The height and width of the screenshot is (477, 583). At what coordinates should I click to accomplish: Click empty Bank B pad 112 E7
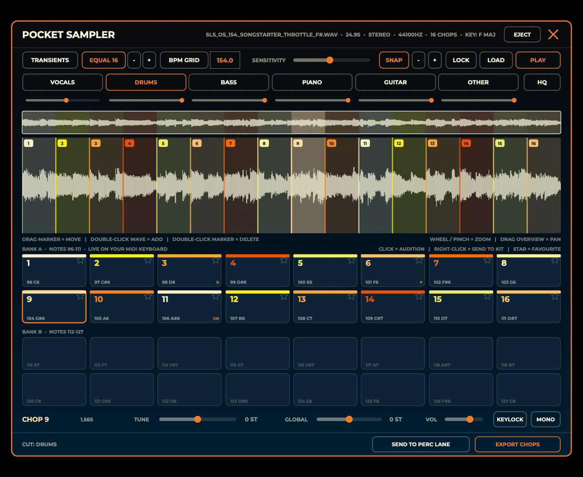pyautogui.click(x=54, y=353)
